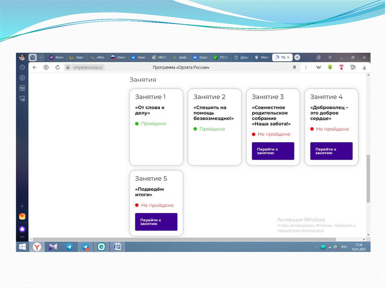The width and height of the screenshot is (385, 288).
Task: Switch input language РУС in tray
Action: point(344,247)
